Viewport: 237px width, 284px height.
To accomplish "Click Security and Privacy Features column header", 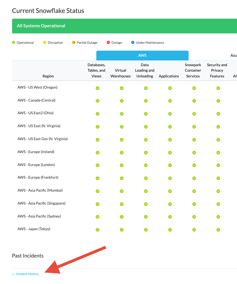I will [217, 70].
